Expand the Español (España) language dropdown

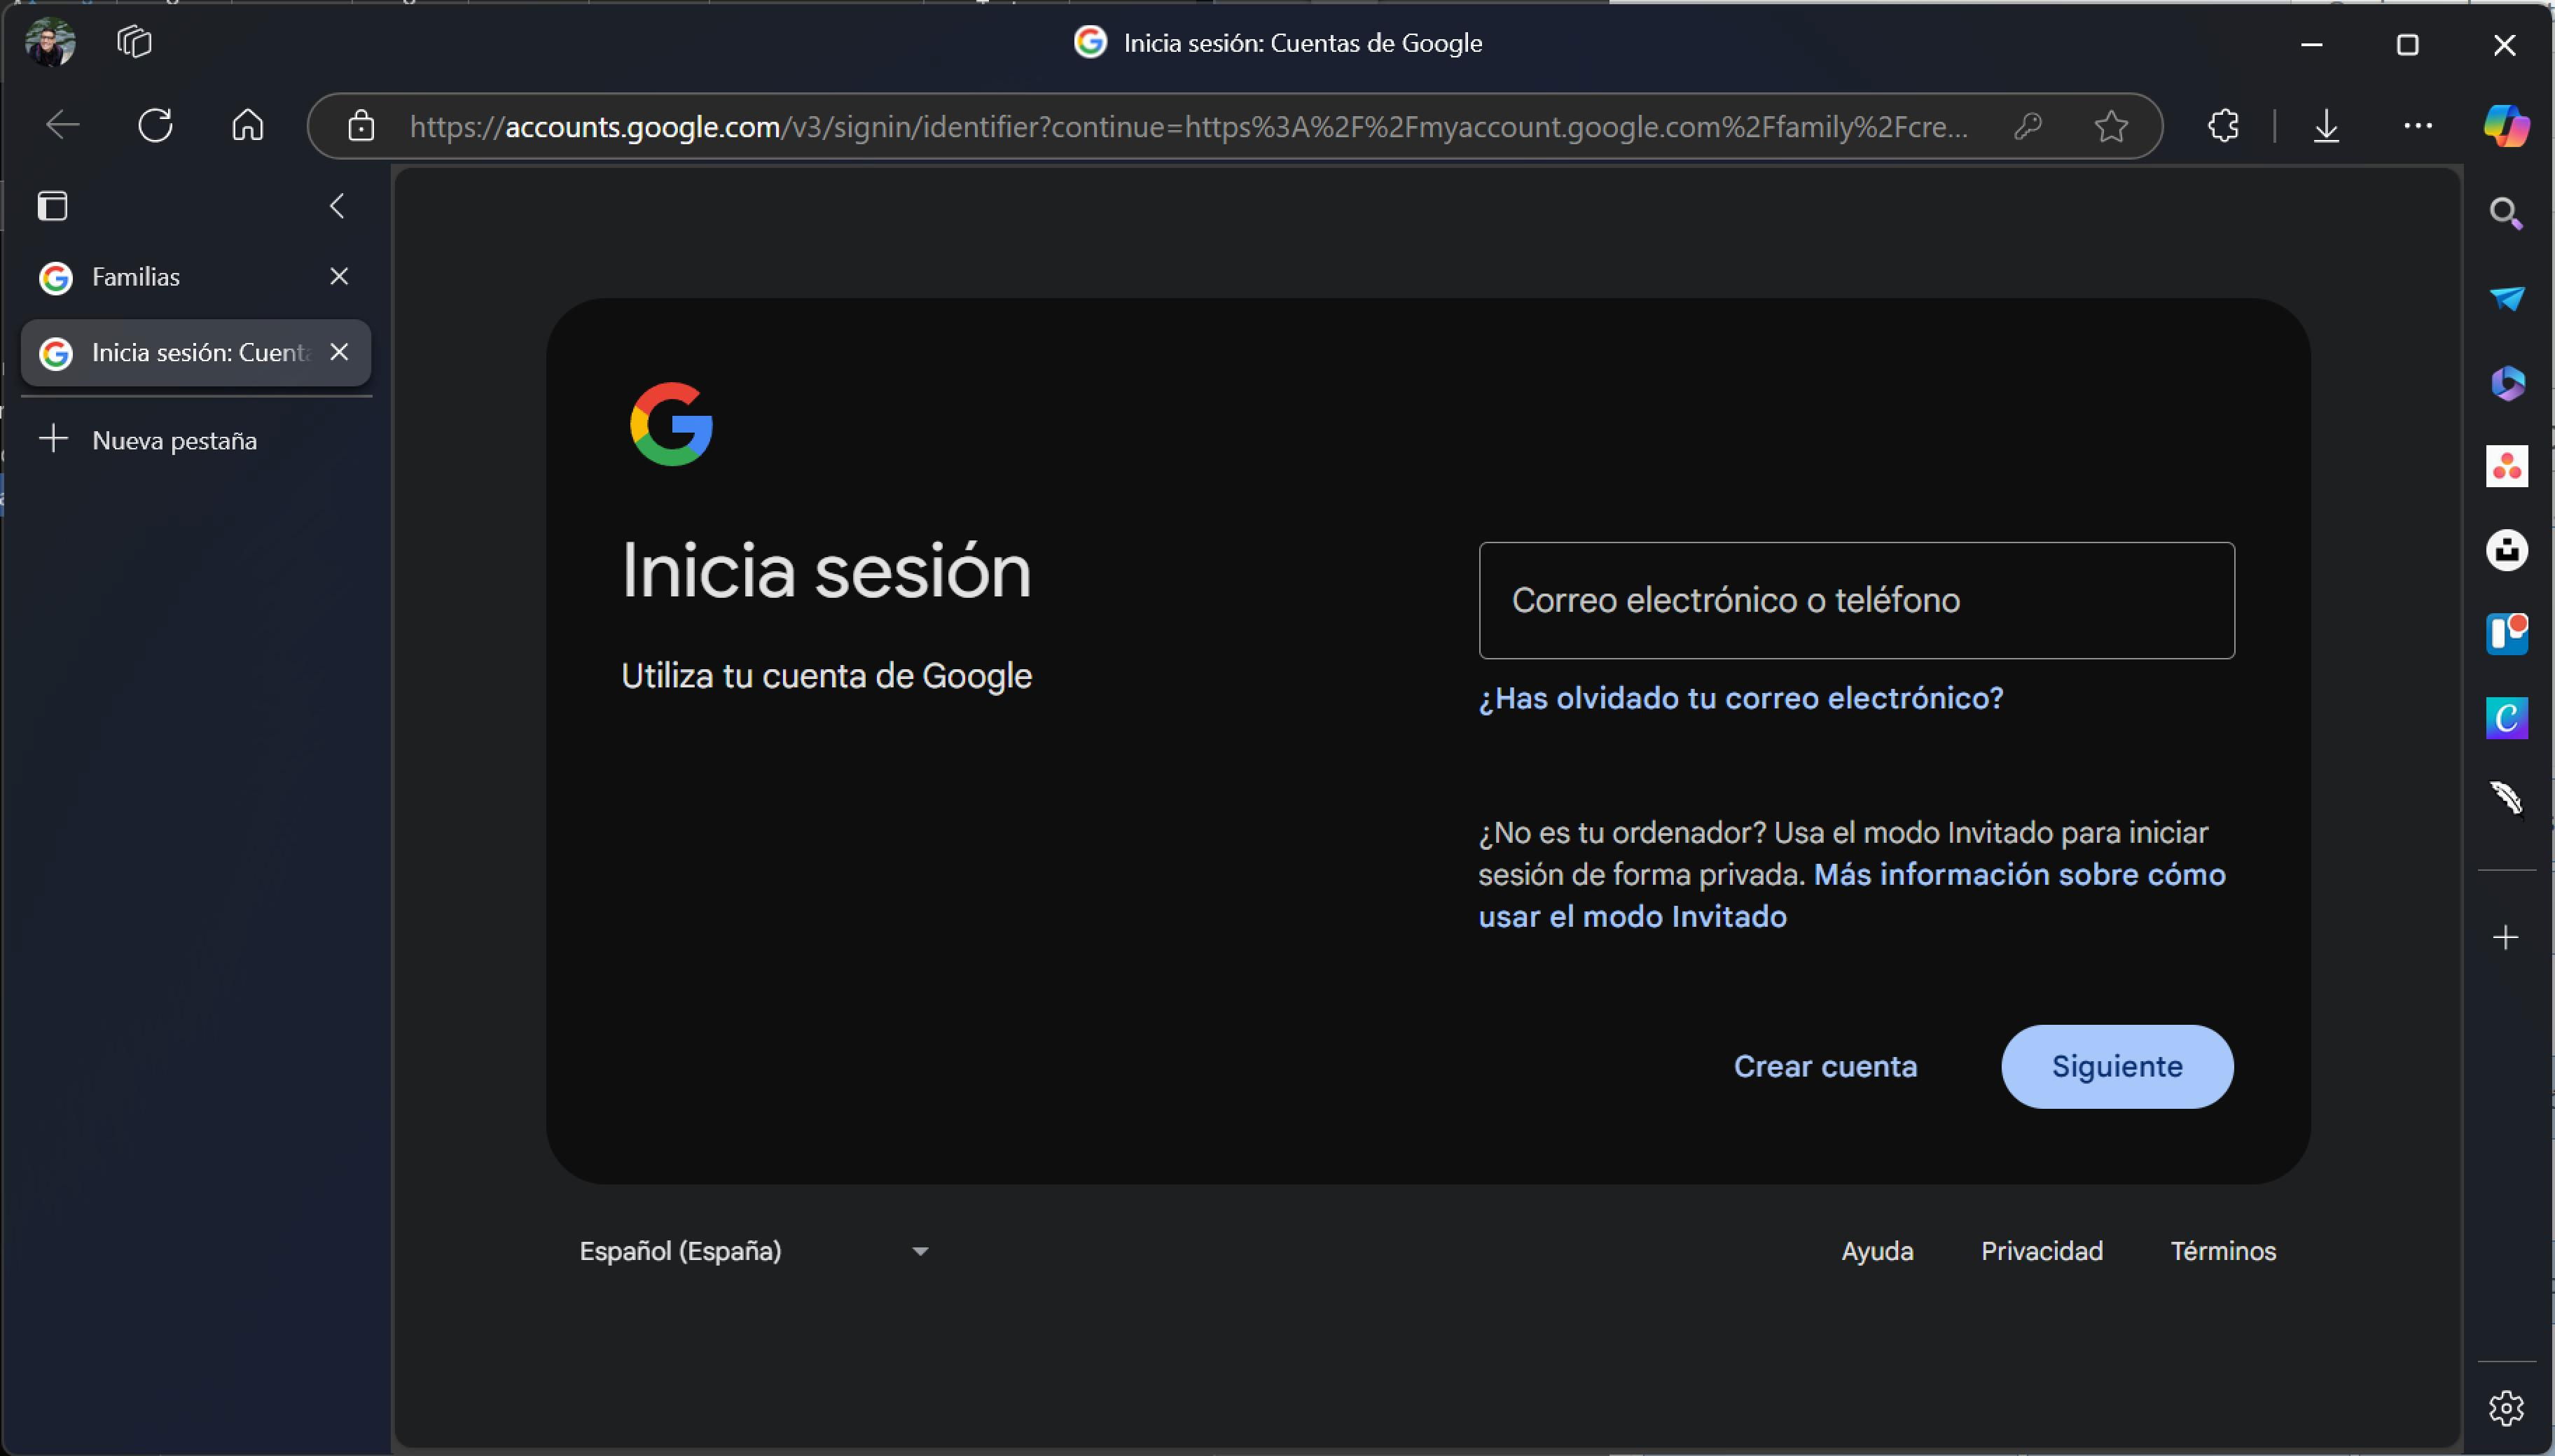pyautogui.click(x=755, y=1251)
